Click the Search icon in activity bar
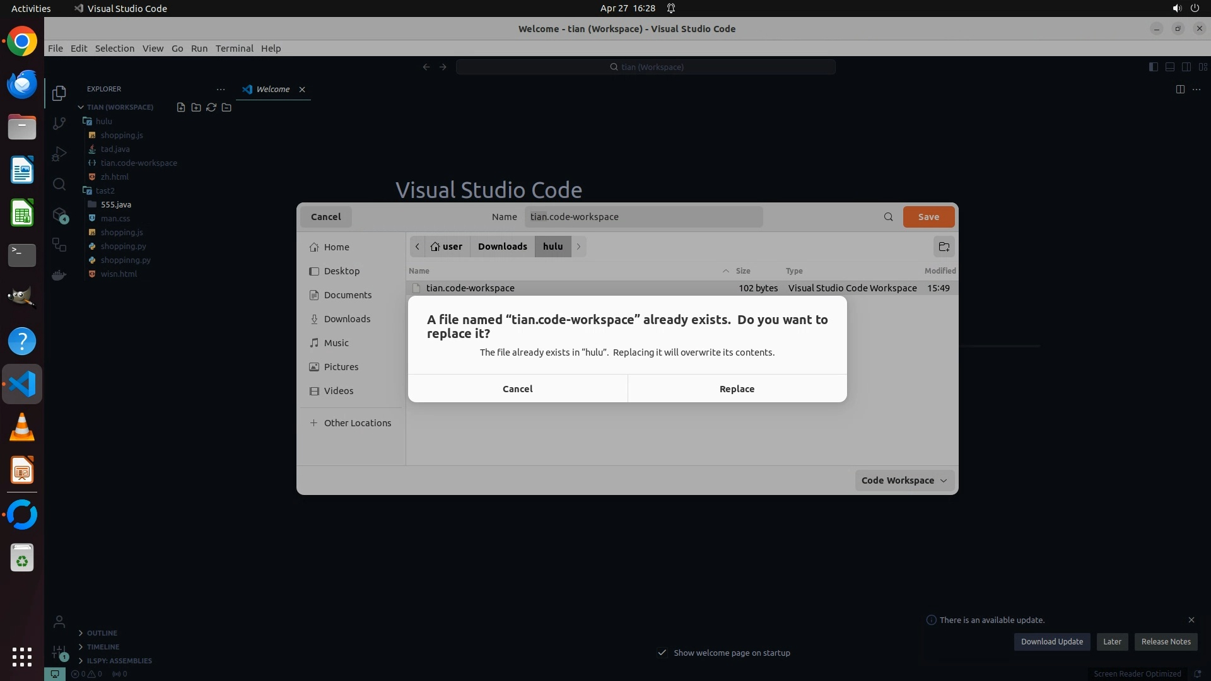The width and height of the screenshot is (1211, 681). pos(59,184)
